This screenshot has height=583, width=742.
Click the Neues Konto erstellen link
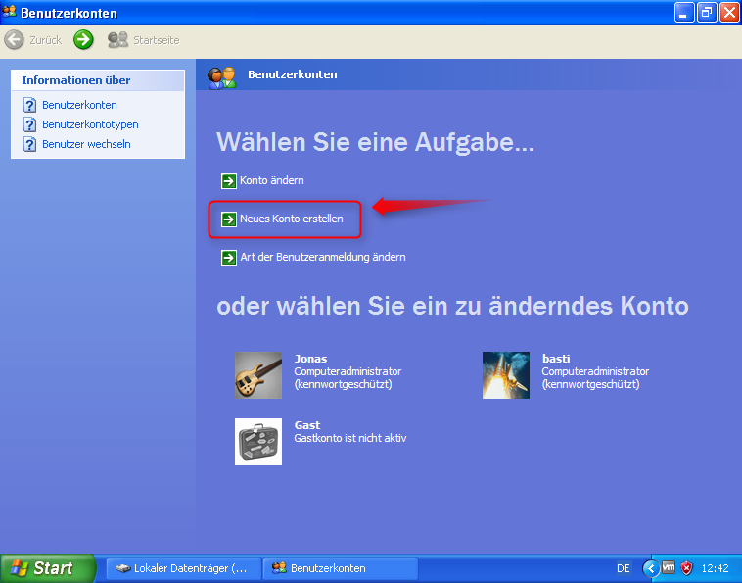point(292,219)
